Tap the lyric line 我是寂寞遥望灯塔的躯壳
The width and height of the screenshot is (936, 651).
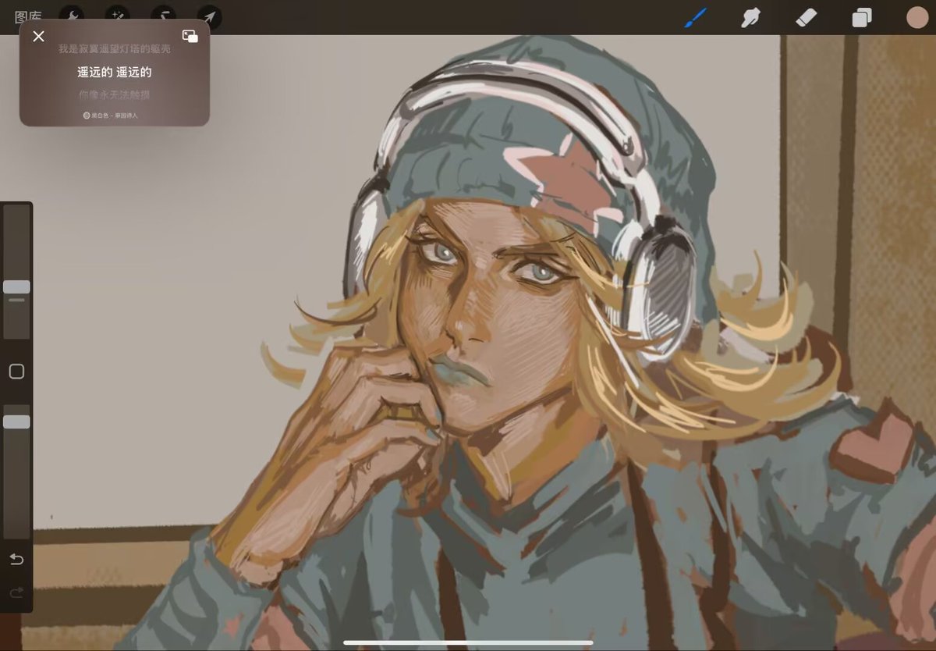pos(114,49)
